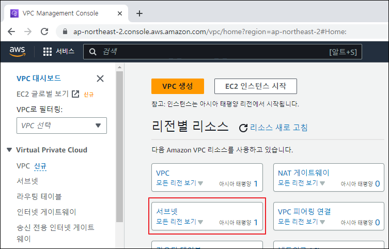The height and width of the screenshot is (249, 389).
Task: Select 인터넷 게이트웨이 in the sidebar
Action: pos(46,212)
